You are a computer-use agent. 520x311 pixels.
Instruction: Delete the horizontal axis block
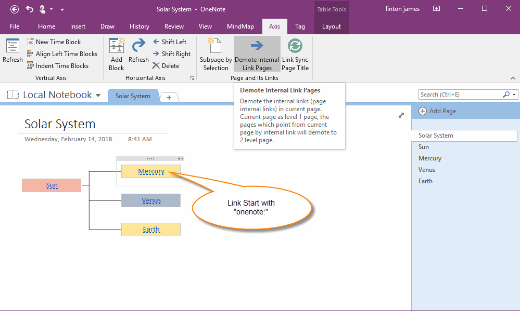coord(166,66)
